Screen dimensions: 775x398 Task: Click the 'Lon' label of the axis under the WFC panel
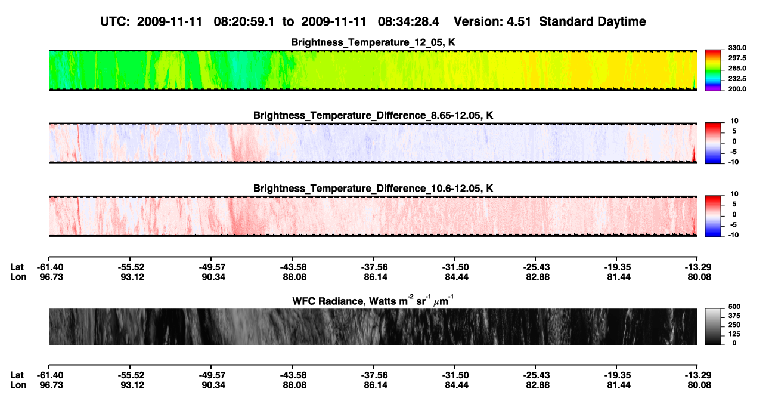coord(18,385)
